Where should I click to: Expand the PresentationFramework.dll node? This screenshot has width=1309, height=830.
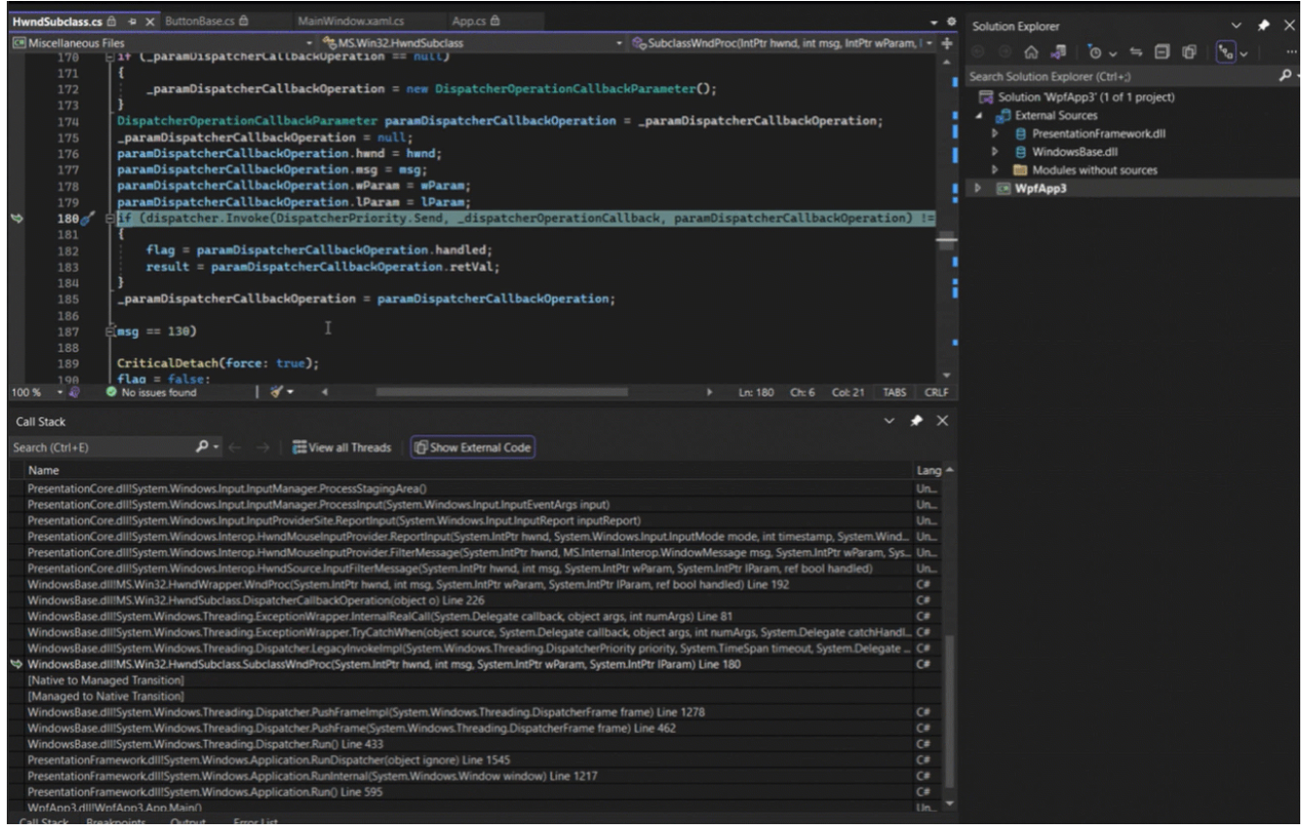993,134
